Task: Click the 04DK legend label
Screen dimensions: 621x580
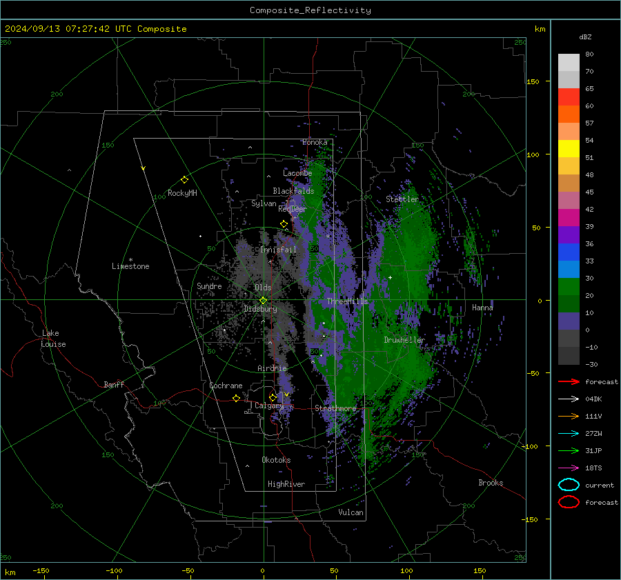Action: [x=593, y=399]
